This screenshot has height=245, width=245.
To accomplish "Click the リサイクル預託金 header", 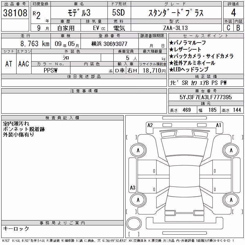I will click(x=153, y=64).
